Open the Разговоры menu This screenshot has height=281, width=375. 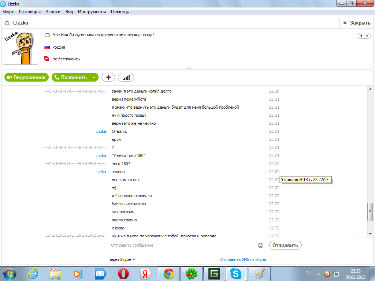point(30,12)
